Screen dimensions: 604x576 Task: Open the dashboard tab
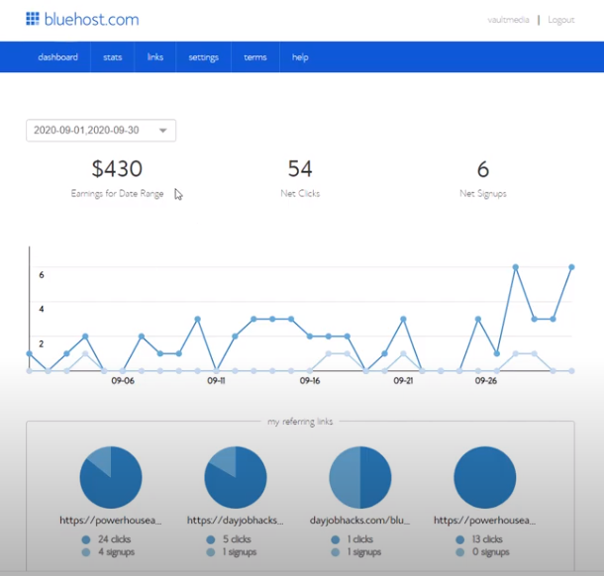tap(57, 57)
